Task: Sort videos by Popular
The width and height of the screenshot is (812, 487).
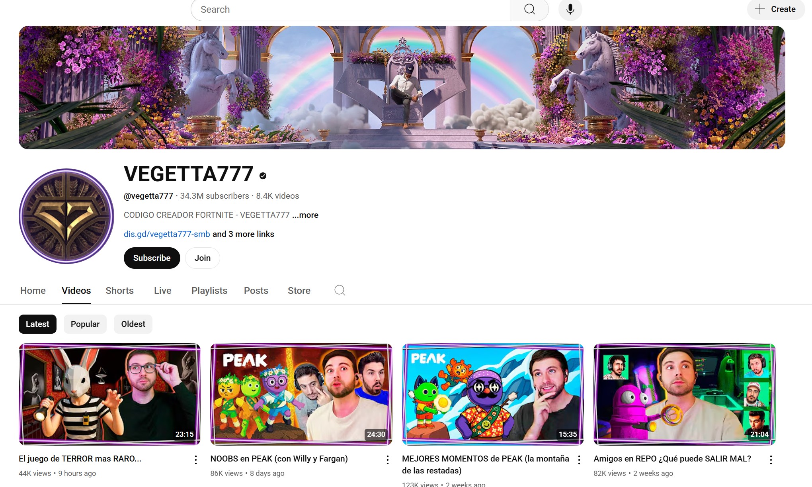Action: [x=85, y=324]
